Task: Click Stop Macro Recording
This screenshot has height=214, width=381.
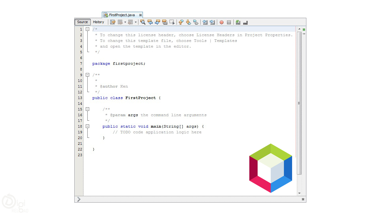Action: click(x=229, y=22)
